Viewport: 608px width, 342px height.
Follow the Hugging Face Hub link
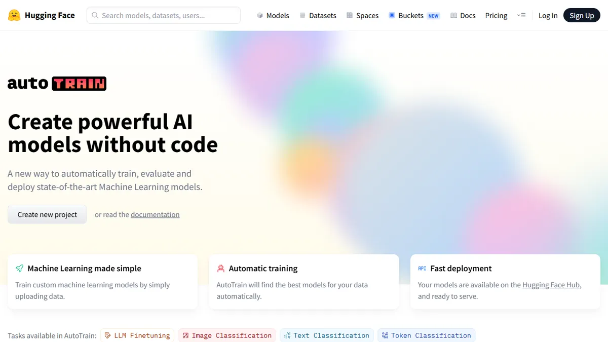pyautogui.click(x=551, y=285)
